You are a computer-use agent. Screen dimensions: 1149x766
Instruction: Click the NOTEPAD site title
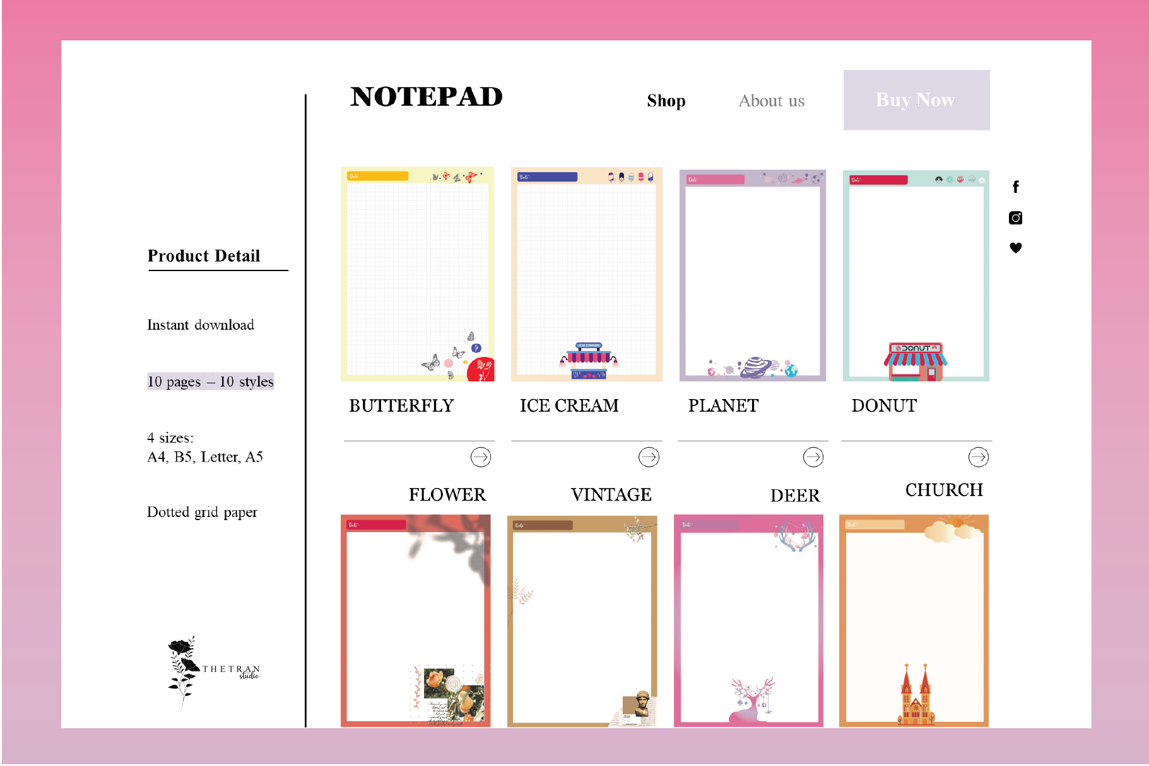[x=427, y=97]
